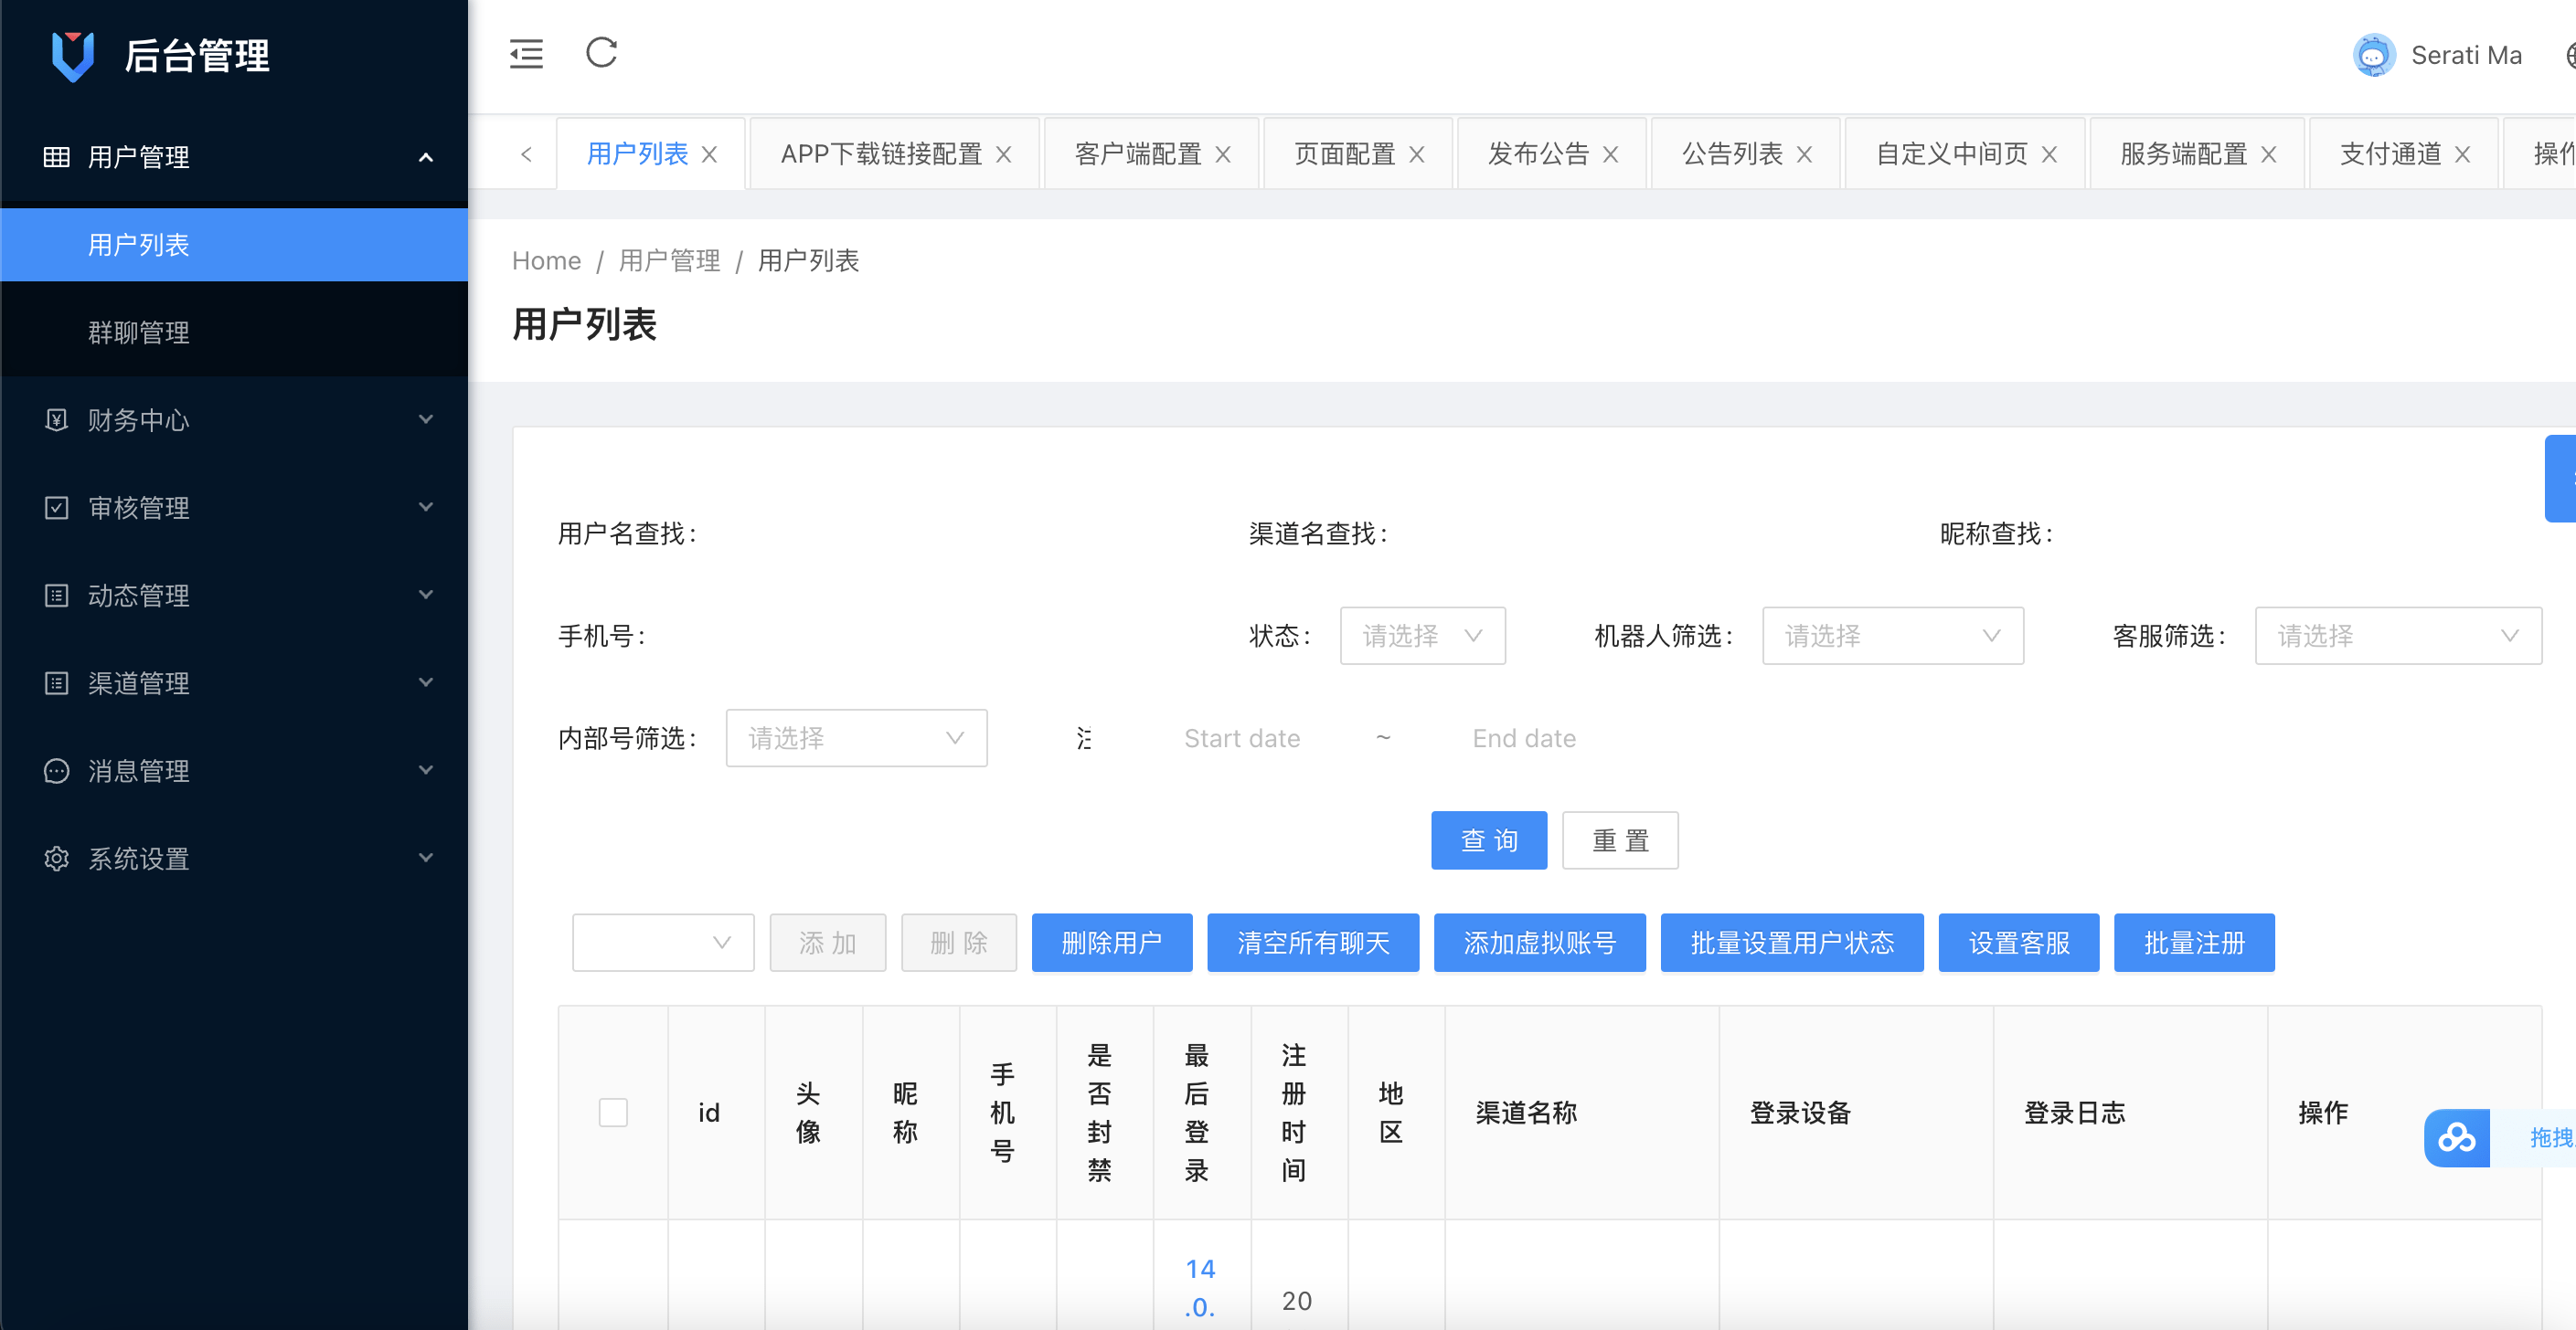Close the APP下载链接配置 tab

[x=1004, y=155]
